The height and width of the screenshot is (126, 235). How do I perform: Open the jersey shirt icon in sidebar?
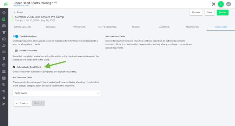4,32
